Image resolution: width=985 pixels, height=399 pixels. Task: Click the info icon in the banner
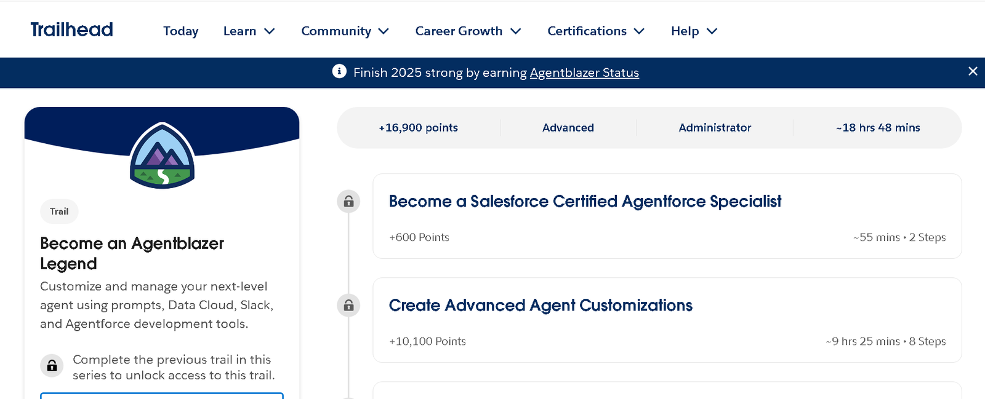339,72
